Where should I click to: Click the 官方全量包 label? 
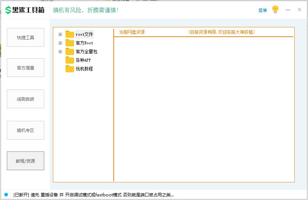click(x=86, y=52)
